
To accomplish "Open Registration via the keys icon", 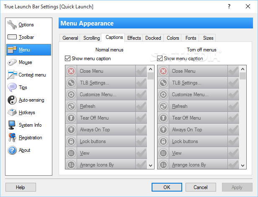I will 12,138.
